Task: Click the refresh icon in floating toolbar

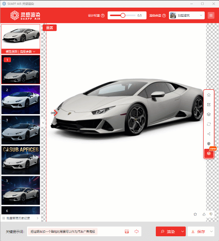Action: click(209, 124)
